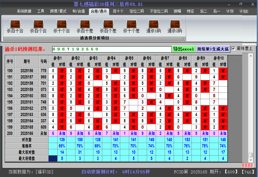Click the dark blue selected cell in 最大连错数 row
258x177 pixels.
[x=53, y=158]
